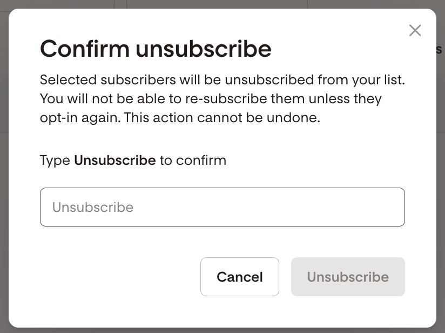Image resolution: width=445 pixels, height=333 pixels.
Task: Select the disabled Unsubscribe button at bottom right
Action: click(x=348, y=277)
